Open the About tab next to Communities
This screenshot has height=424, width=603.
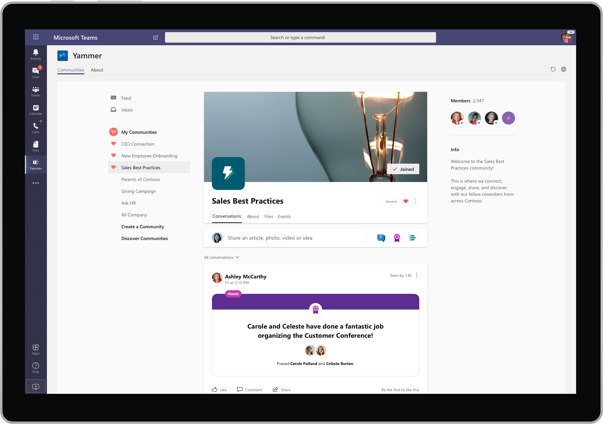coord(97,70)
